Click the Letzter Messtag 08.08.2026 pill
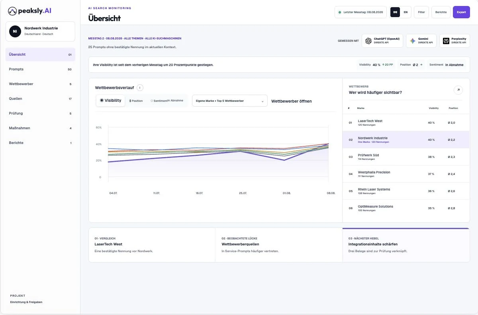Screen dimensions: 478x315 click(360, 12)
